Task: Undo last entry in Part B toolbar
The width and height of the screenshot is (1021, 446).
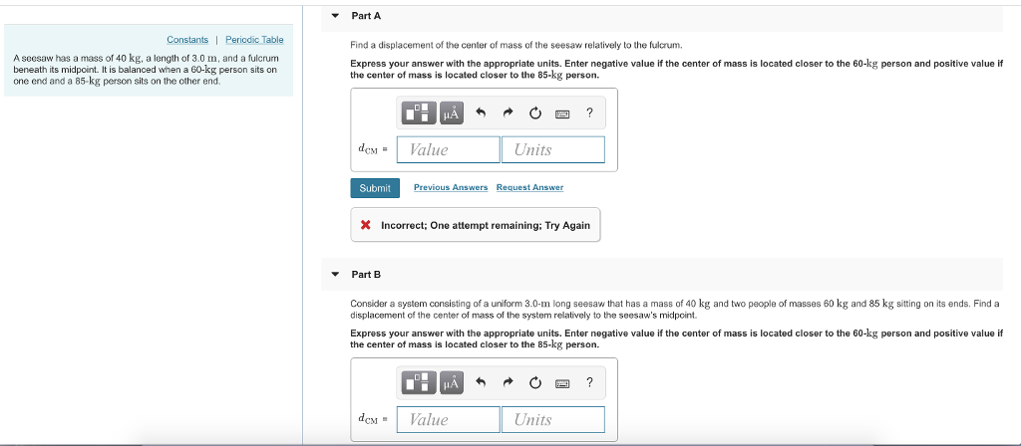Action: pos(481,383)
